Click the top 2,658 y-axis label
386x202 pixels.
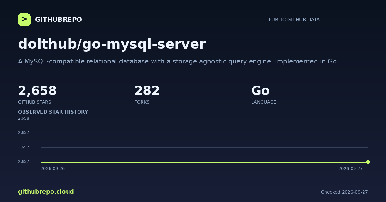pyautogui.click(x=23, y=118)
